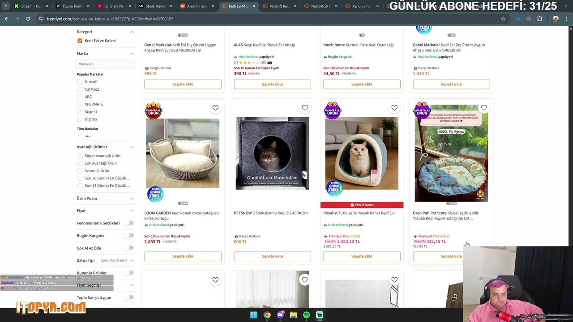The width and height of the screenshot is (573, 322).
Task: Reload the page with the refresh icon
Action: point(28,19)
